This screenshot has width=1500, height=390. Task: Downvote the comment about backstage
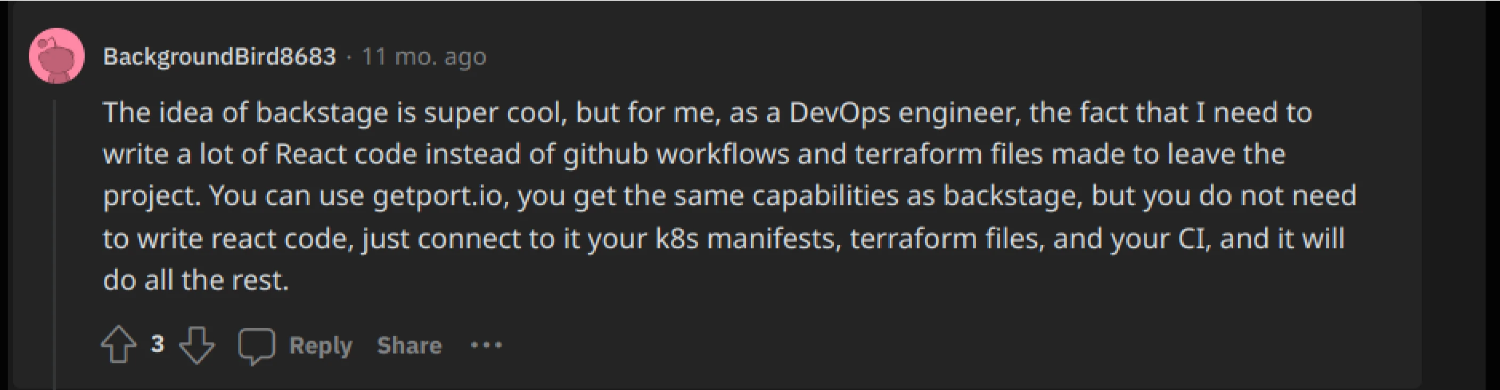click(x=197, y=345)
